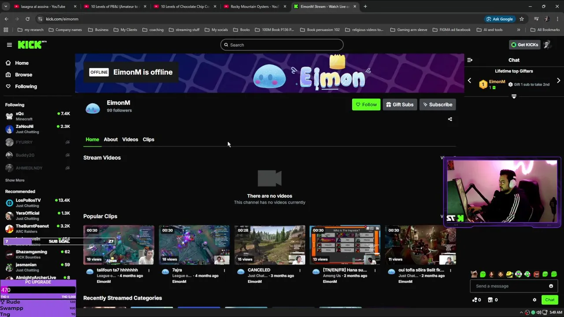Click the Get KICKs button
Screen dimensions: 564x317
524,44
